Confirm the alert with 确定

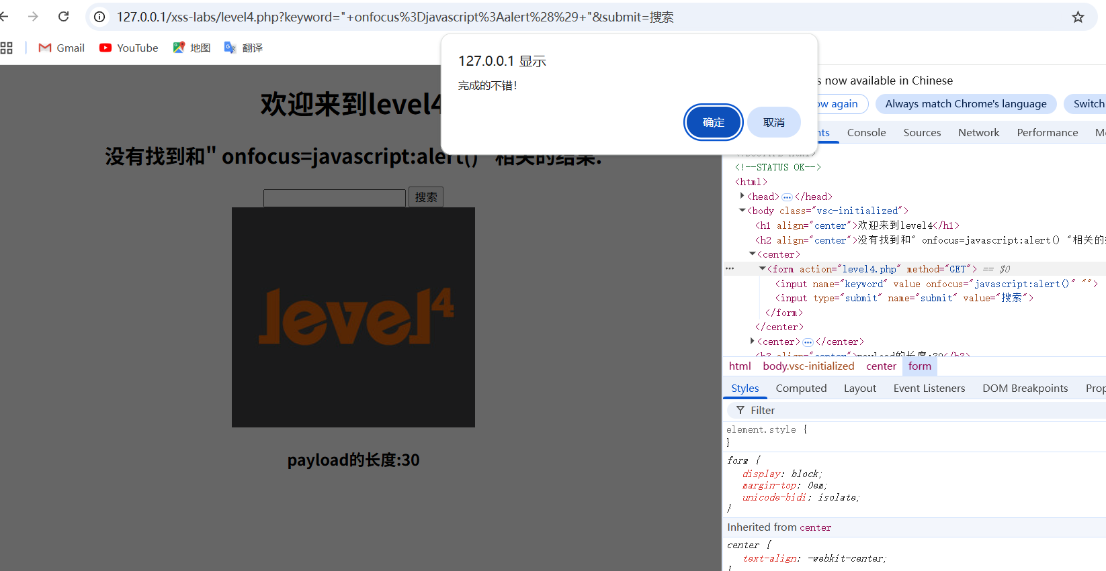714,122
